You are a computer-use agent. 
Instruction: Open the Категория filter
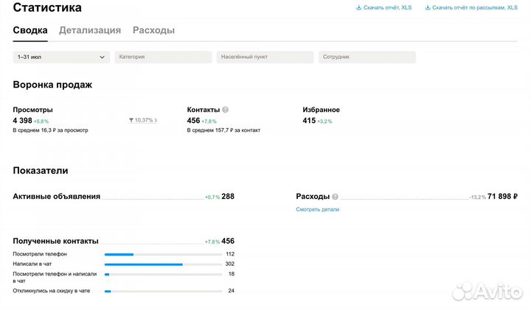coord(163,57)
